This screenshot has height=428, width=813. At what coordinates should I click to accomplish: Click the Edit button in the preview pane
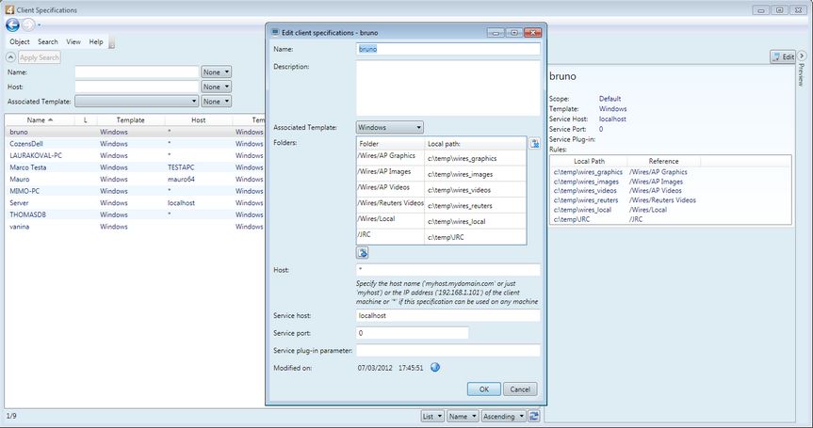click(x=783, y=57)
